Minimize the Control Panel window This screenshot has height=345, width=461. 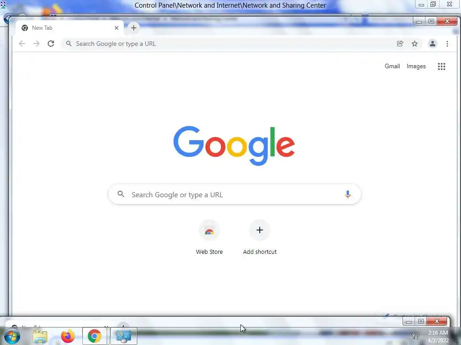(x=421, y=4)
